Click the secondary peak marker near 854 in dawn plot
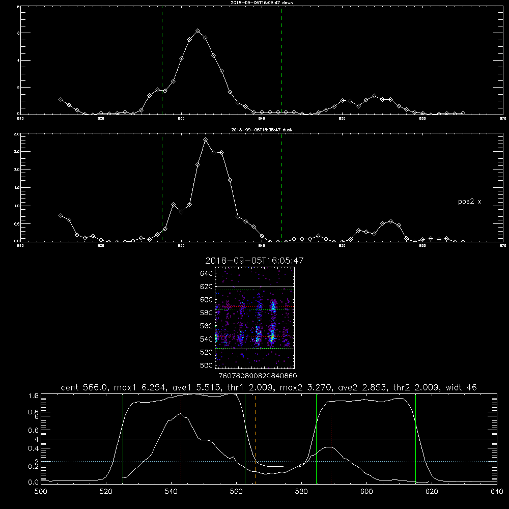The width and height of the screenshot is (509, 509). pos(374,96)
